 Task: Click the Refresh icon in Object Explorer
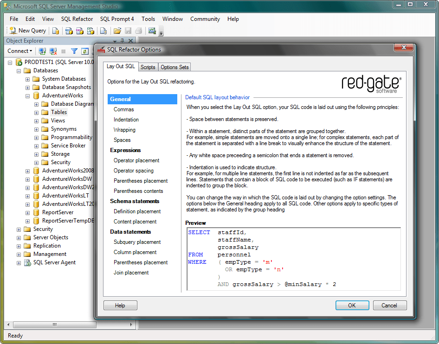pos(85,51)
